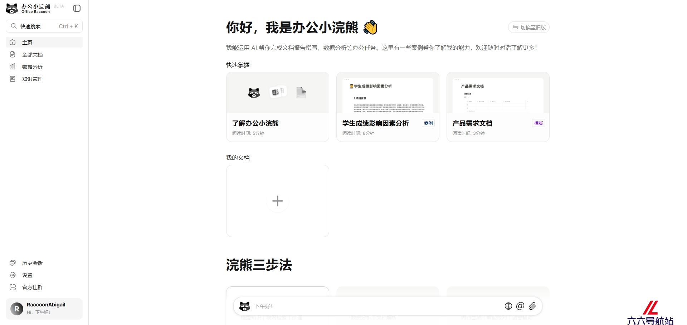This screenshot has width=687, height=325.
Task: Click the R avatar of RaccoonAbigail
Action: click(x=17, y=309)
